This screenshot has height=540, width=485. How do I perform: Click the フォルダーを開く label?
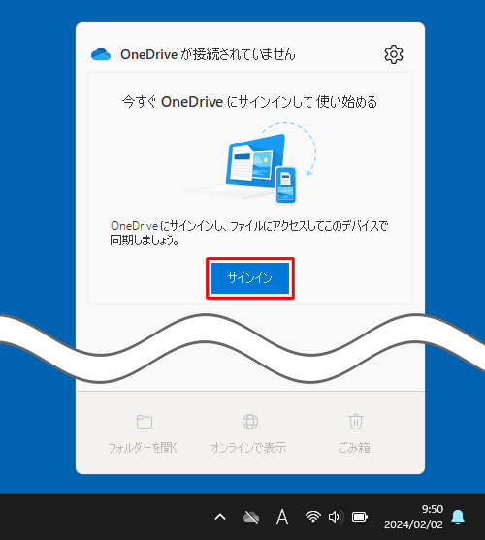click(x=143, y=448)
